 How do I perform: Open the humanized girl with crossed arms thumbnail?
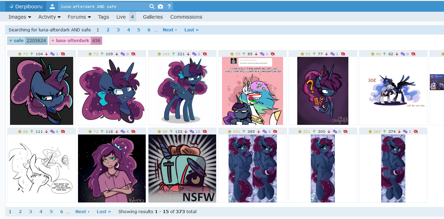pyautogui.click(x=112, y=169)
